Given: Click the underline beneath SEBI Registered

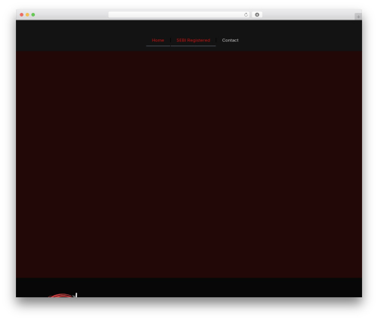Looking at the screenshot, I should [194, 46].
